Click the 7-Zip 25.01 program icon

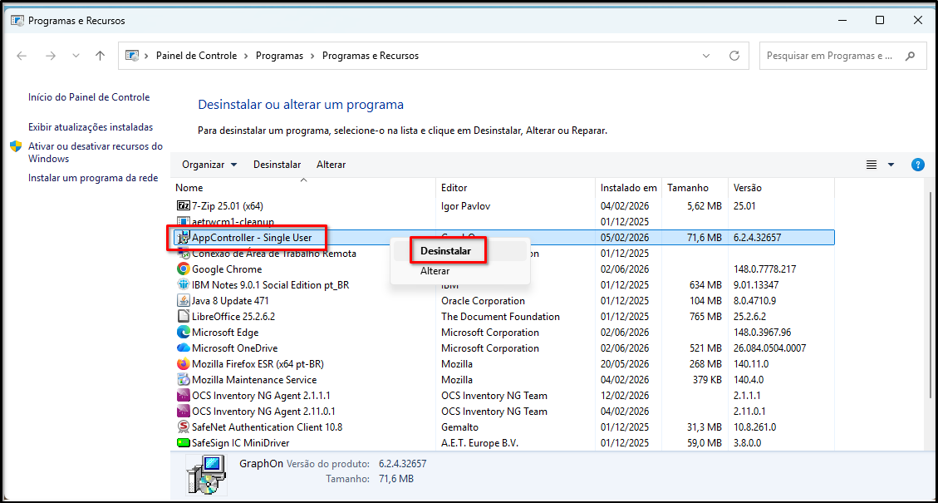[184, 206]
